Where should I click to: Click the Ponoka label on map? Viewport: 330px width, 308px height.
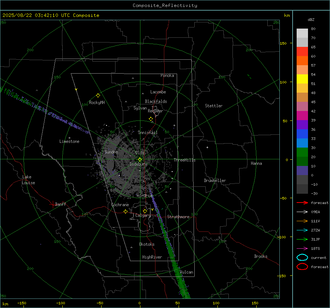(167, 75)
